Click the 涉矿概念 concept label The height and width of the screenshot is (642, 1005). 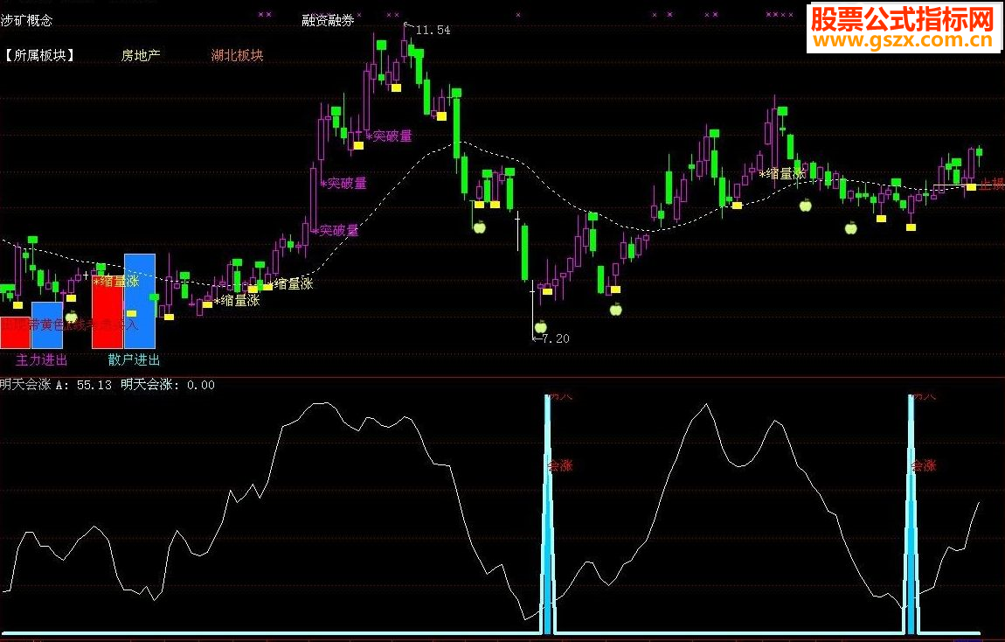click(x=26, y=20)
